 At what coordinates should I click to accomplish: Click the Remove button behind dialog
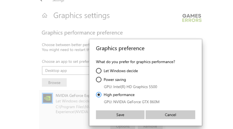tap(150, 127)
